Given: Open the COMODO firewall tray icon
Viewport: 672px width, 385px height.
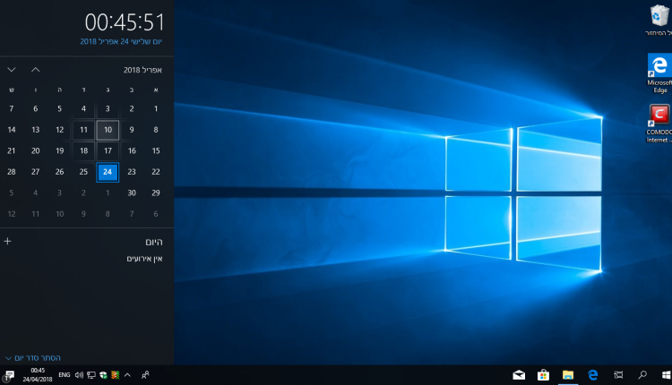Looking at the screenshot, I should click(x=115, y=375).
